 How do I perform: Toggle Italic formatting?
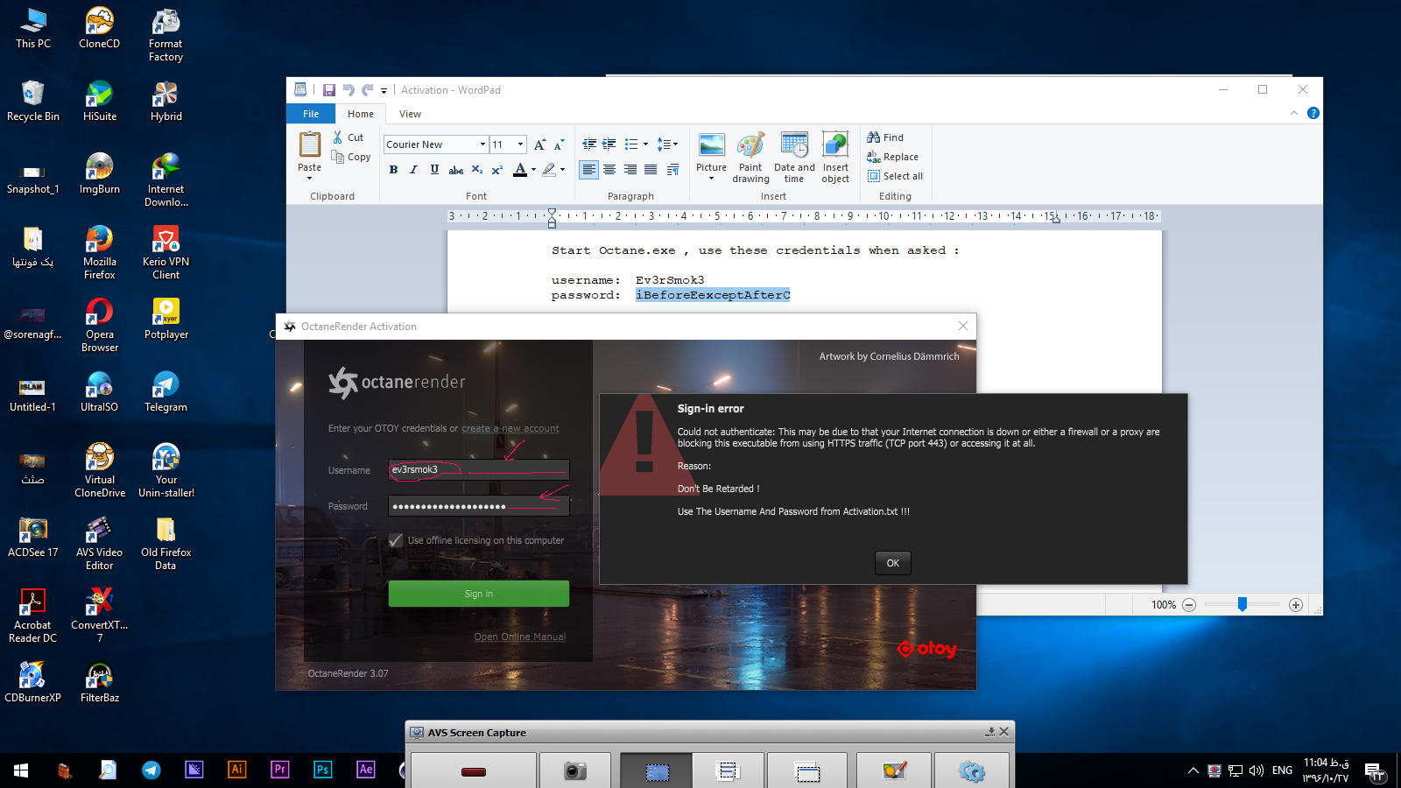click(x=413, y=170)
